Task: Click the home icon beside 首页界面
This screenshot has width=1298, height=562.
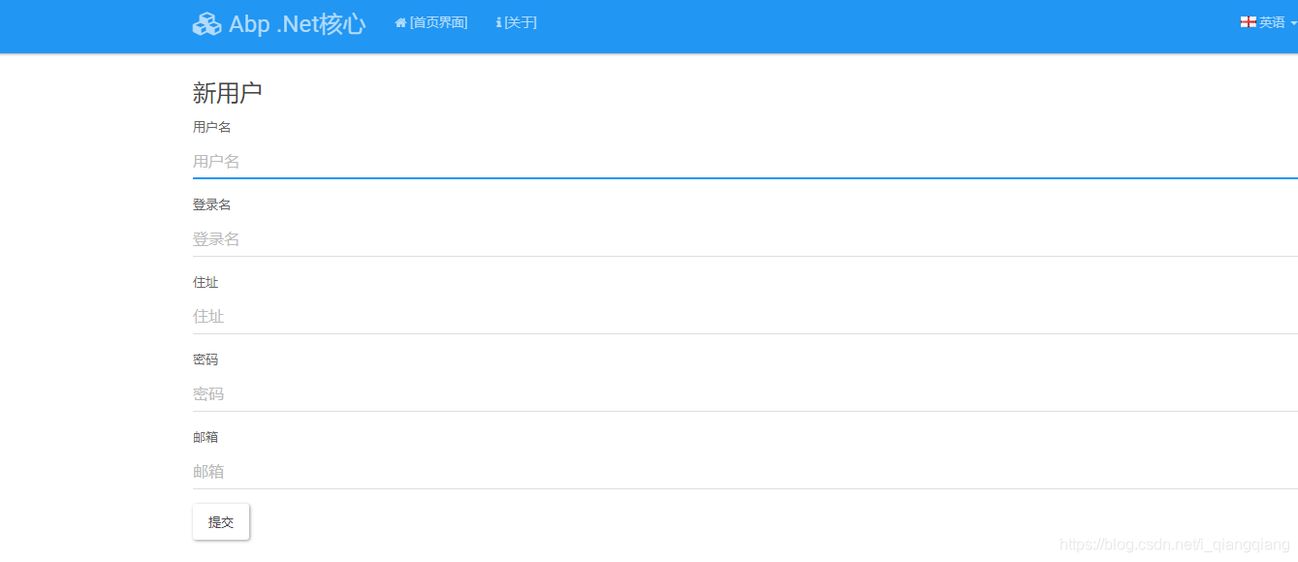Action: [x=400, y=22]
